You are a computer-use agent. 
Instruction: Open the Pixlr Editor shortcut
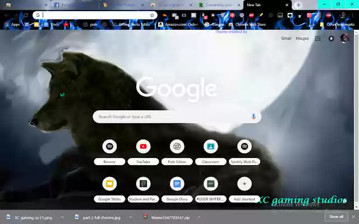coord(177,152)
